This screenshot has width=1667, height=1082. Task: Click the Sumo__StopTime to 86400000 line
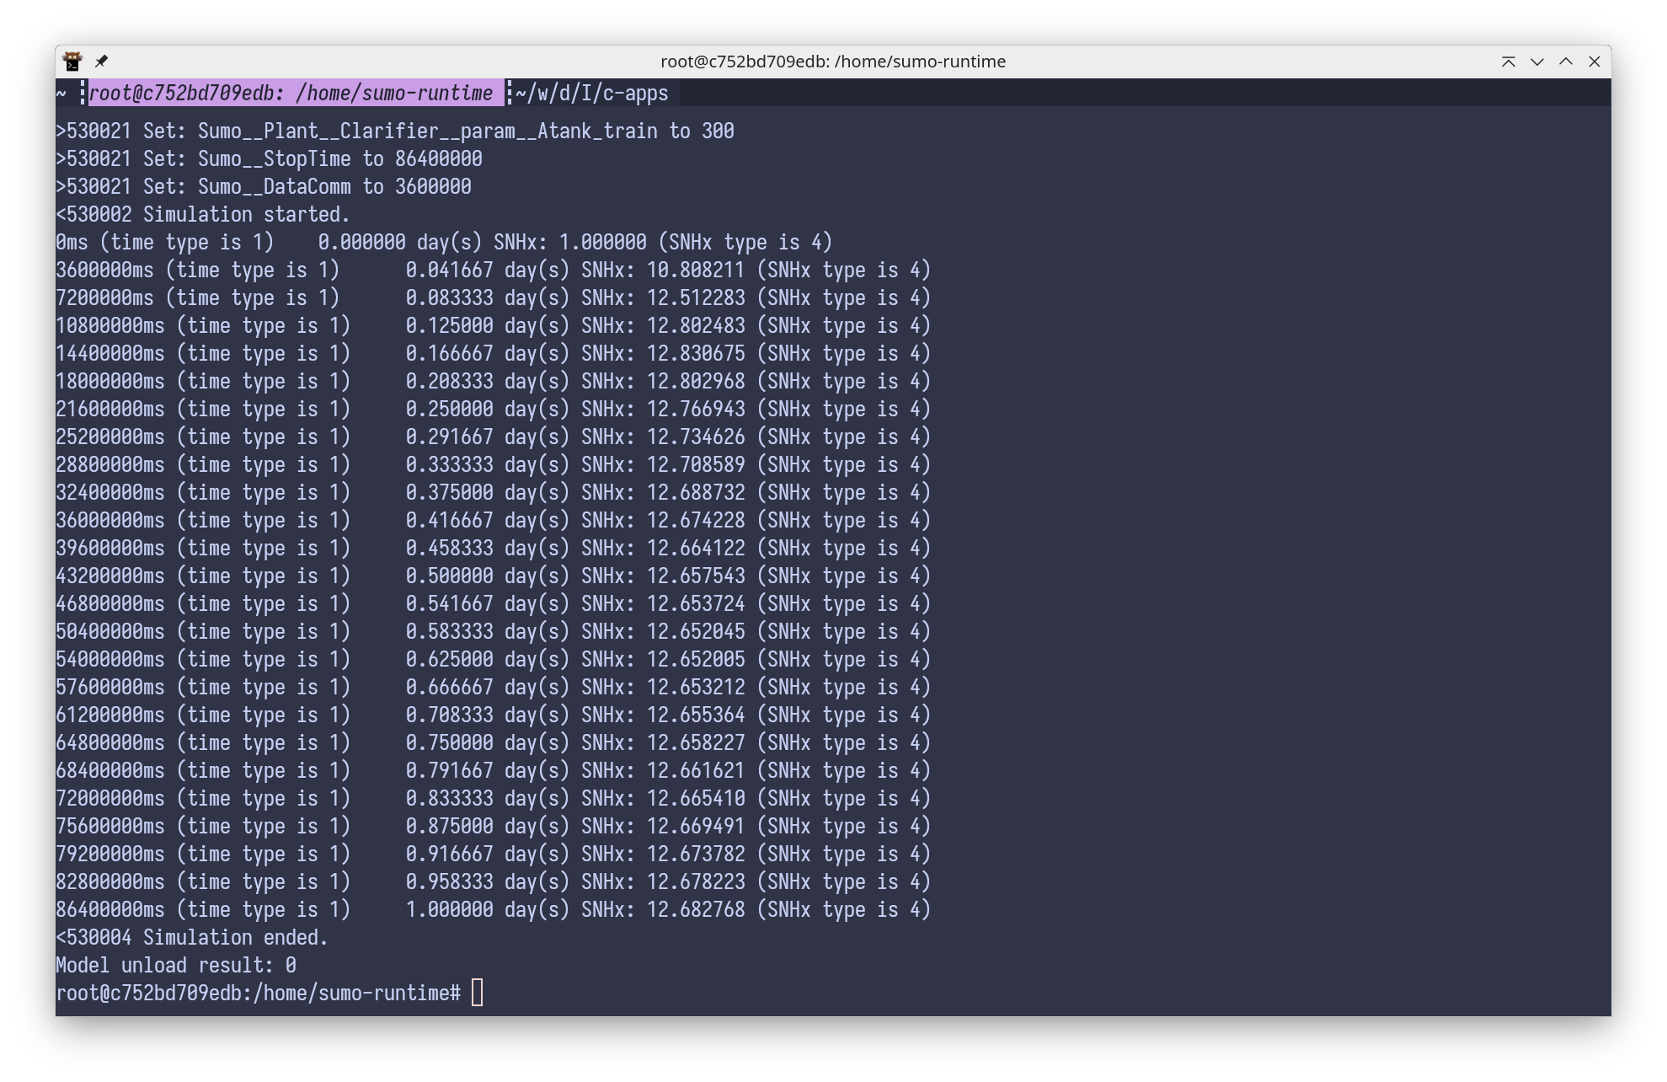[x=270, y=158]
